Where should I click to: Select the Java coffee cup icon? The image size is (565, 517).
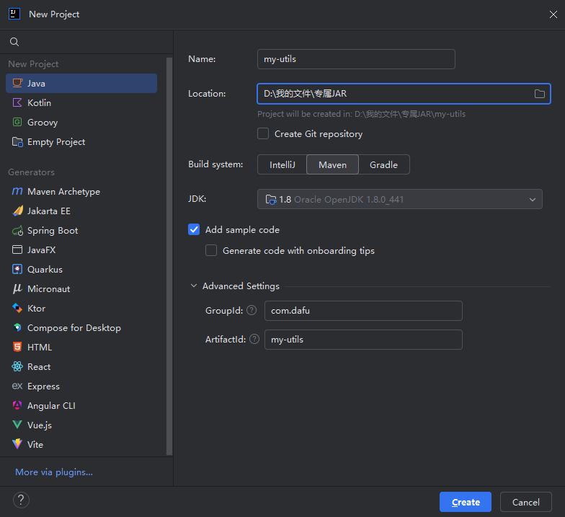tap(17, 84)
